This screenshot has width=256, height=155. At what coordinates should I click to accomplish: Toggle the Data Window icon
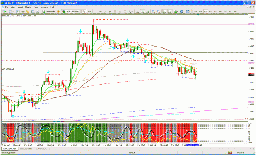click(x=23, y=11)
